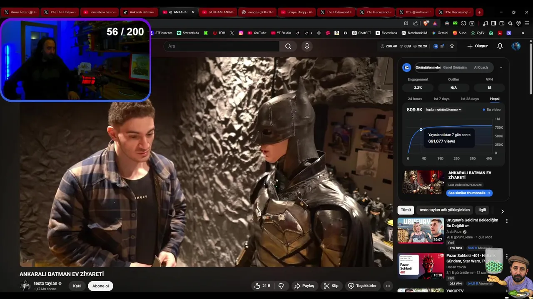Share page via address bar share icon
The height and width of the screenshot is (299, 533).
[x=416, y=23]
